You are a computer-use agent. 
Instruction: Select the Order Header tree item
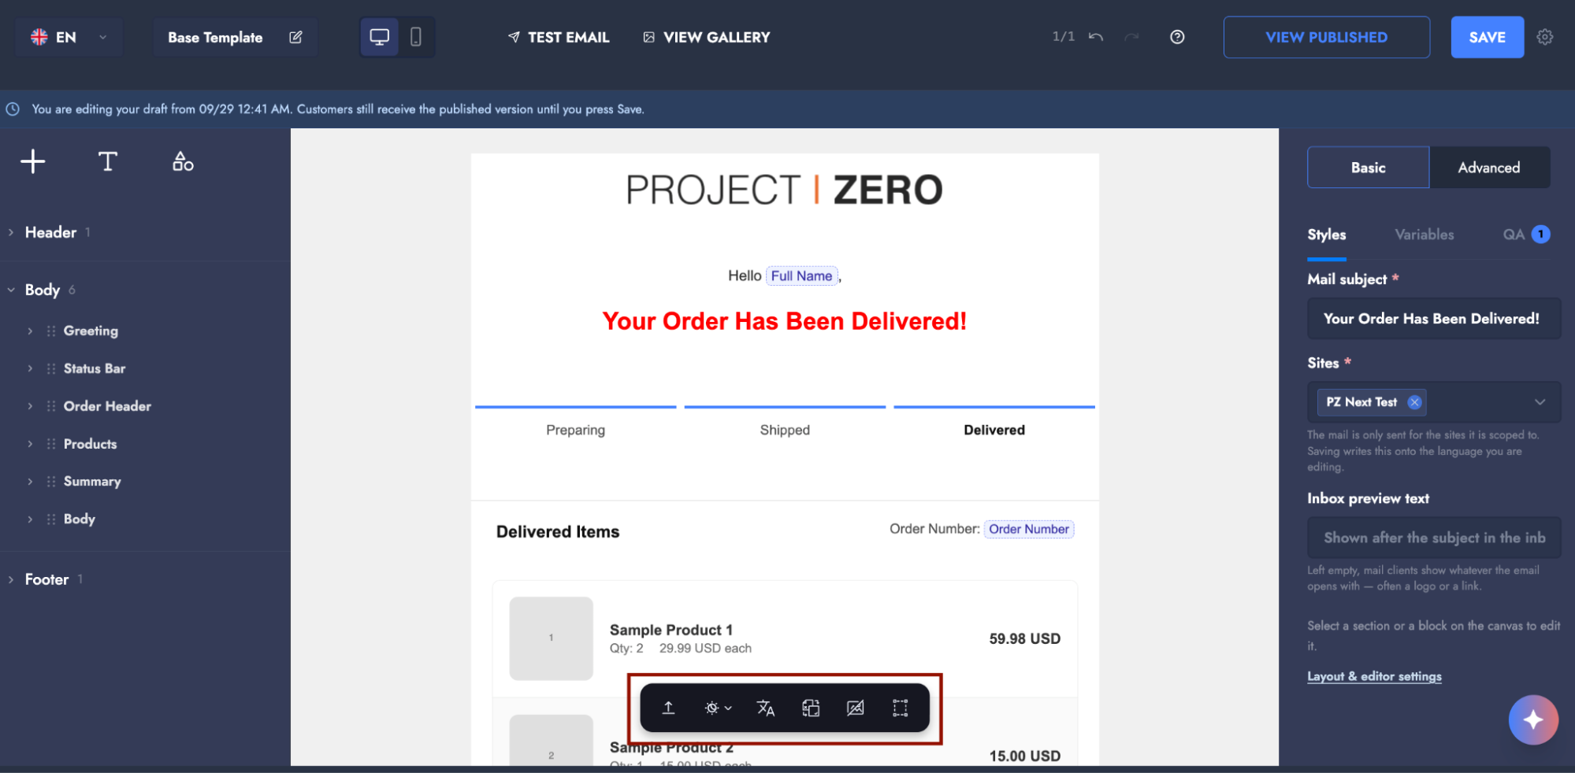[107, 406]
